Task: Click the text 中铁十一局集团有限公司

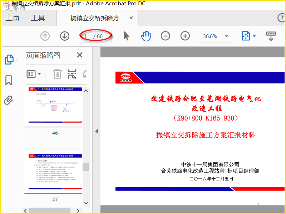Action: click(210, 164)
